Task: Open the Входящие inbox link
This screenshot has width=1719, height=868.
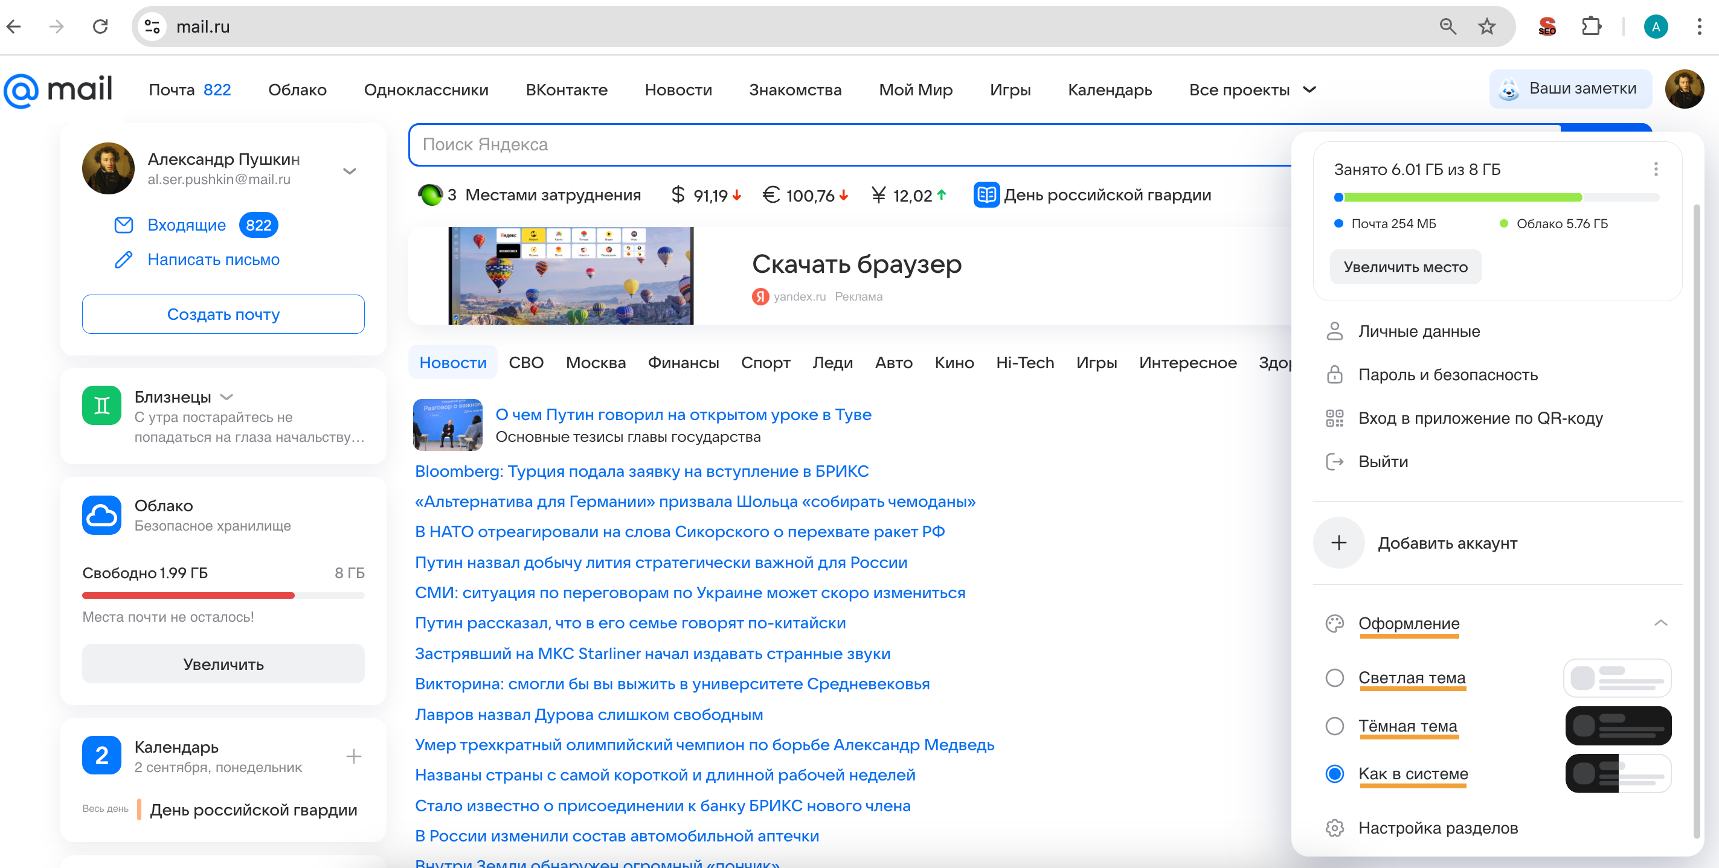Action: pyautogui.click(x=186, y=225)
